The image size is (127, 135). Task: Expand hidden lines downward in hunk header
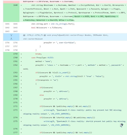pos(11,35)
